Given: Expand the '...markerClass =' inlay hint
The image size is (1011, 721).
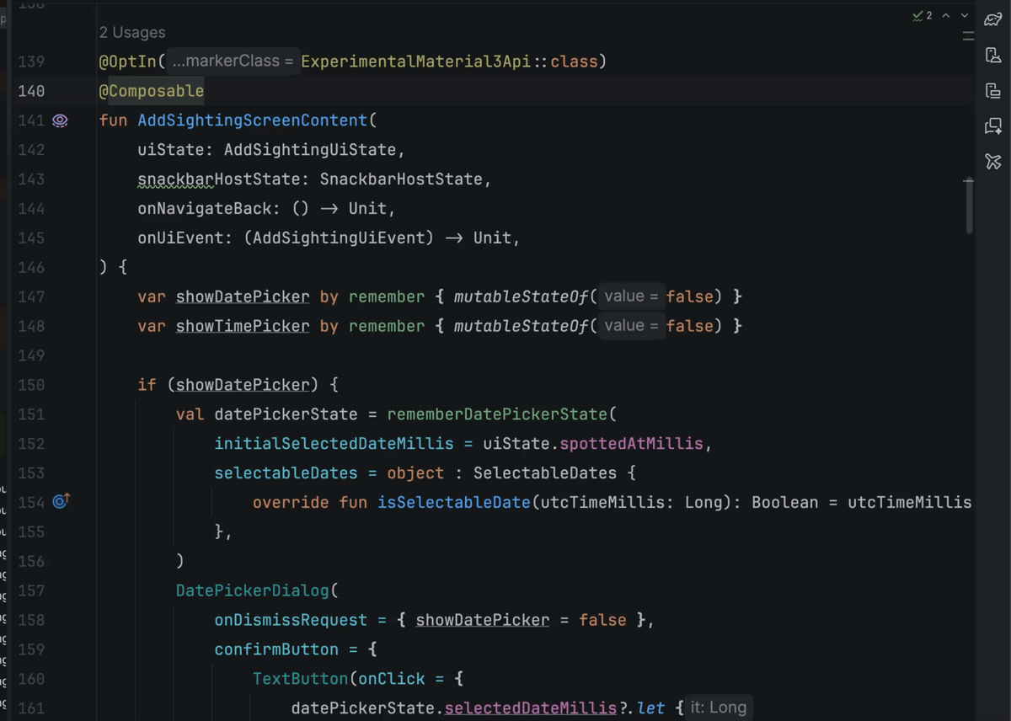Looking at the screenshot, I should (x=233, y=61).
